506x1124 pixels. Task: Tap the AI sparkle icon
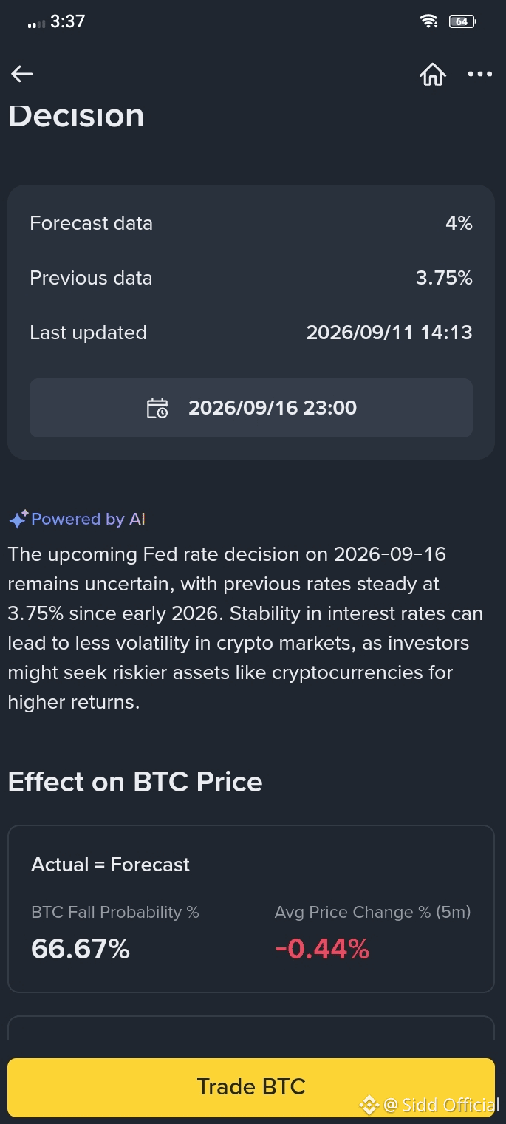(x=18, y=520)
